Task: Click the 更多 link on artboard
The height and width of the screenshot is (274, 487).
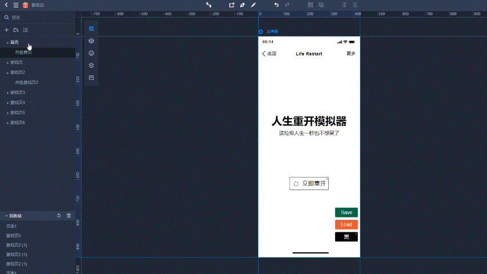Action: [351, 54]
